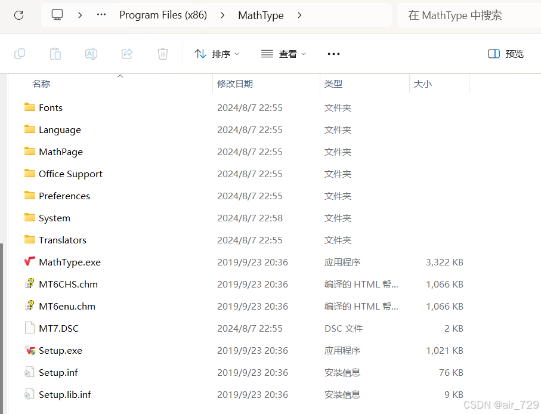
Task: Click the vertical scrollbar at left edge
Action: point(2,328)
